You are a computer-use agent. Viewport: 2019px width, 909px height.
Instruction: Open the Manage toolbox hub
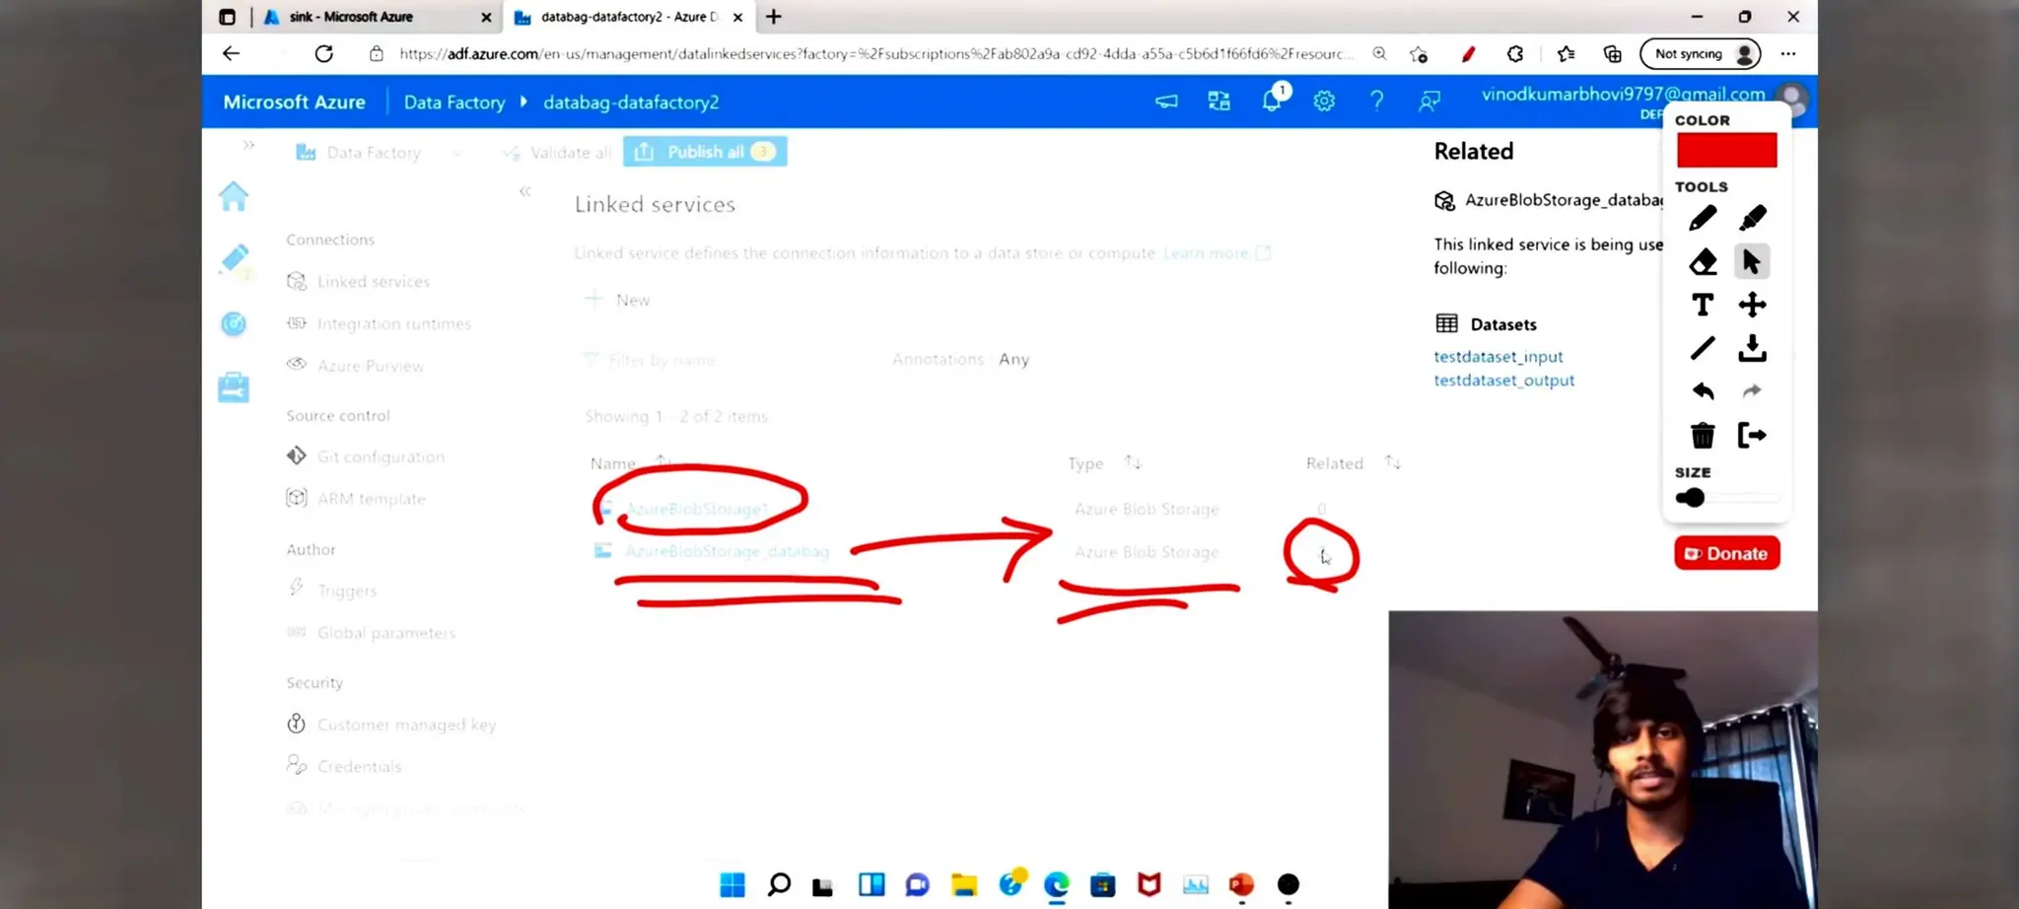coord(234,387)
